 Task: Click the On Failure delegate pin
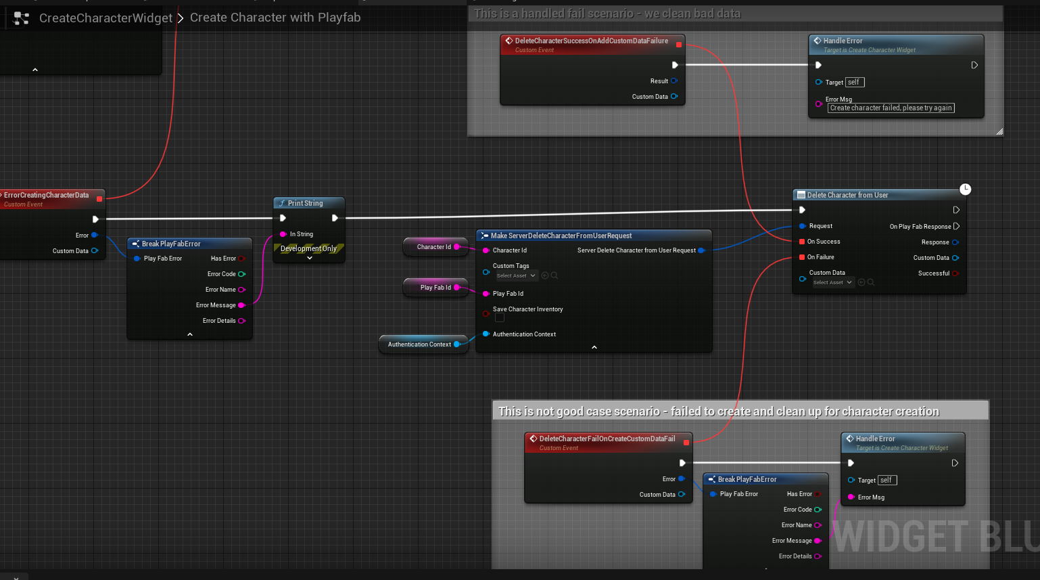tap(802, 257)
